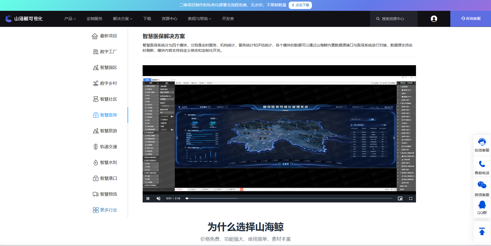This screenshot has width=491, height=246.
Task: Open the 开发者 nav item
Action: click(x=228, y=19)
